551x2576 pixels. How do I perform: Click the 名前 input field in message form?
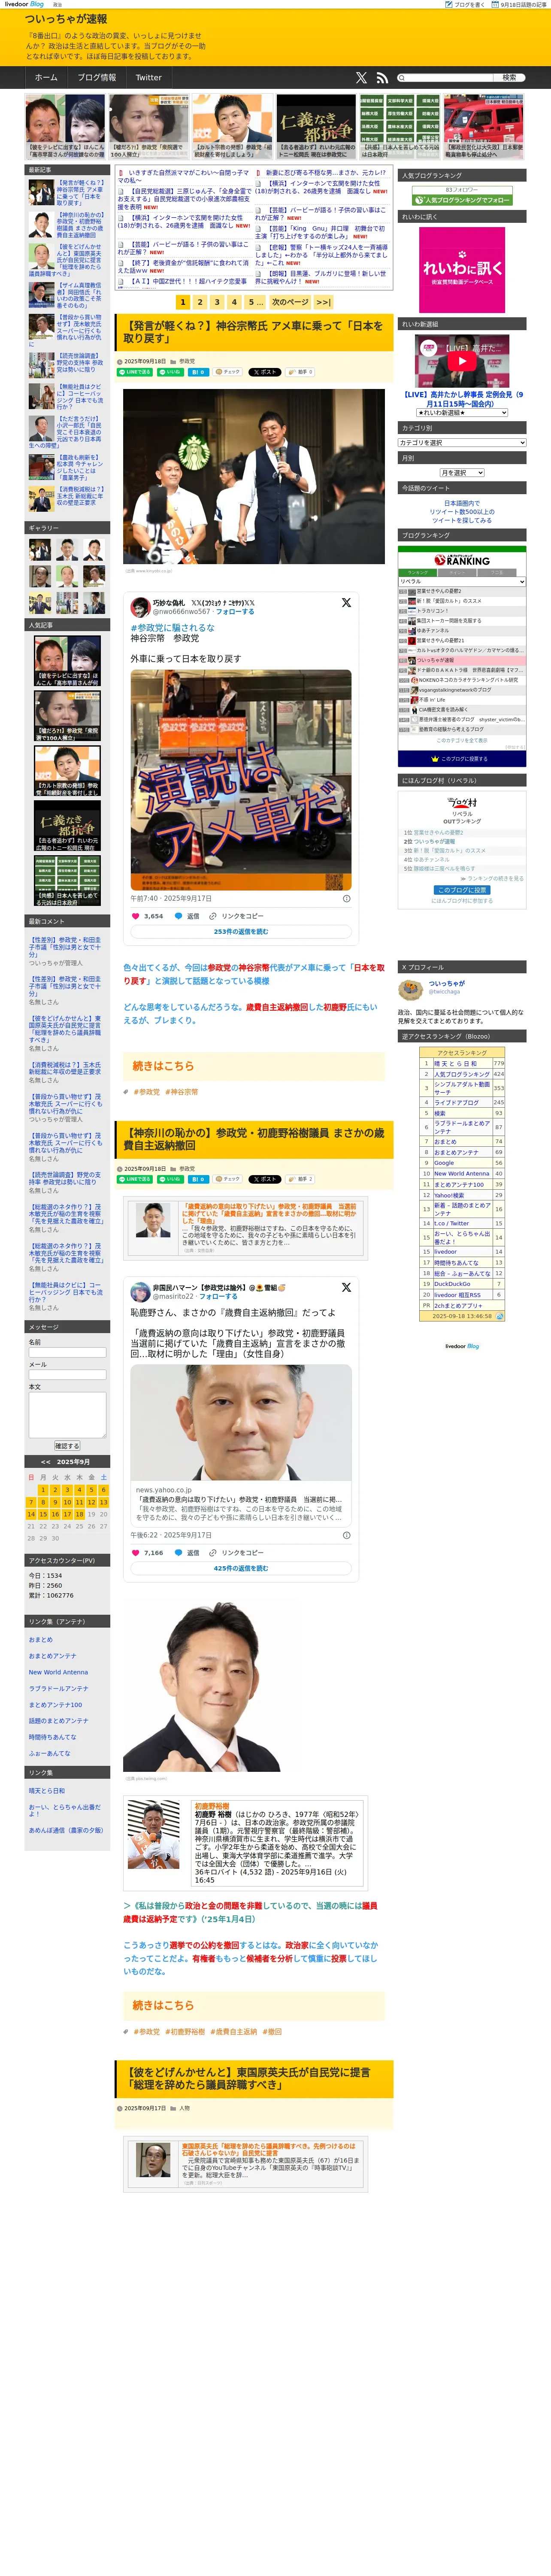tap(67, 1352)
